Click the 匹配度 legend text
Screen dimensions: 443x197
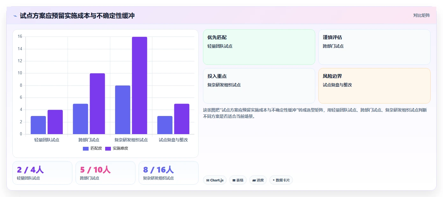pyautogui.click(x=96, y=148)
